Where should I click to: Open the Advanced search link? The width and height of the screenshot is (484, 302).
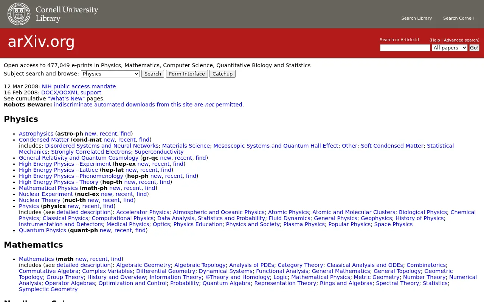(461, 40)
